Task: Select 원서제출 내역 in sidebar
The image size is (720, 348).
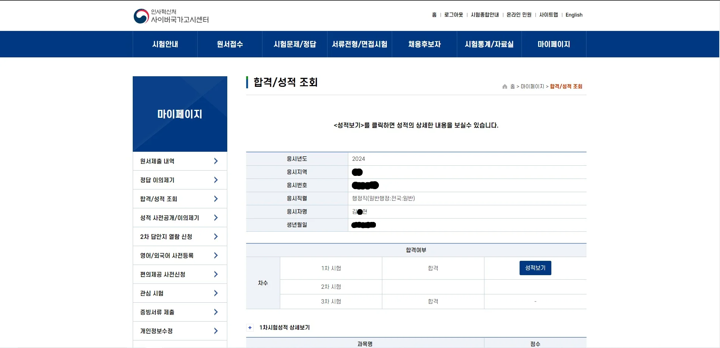Action: pos(180,161)
